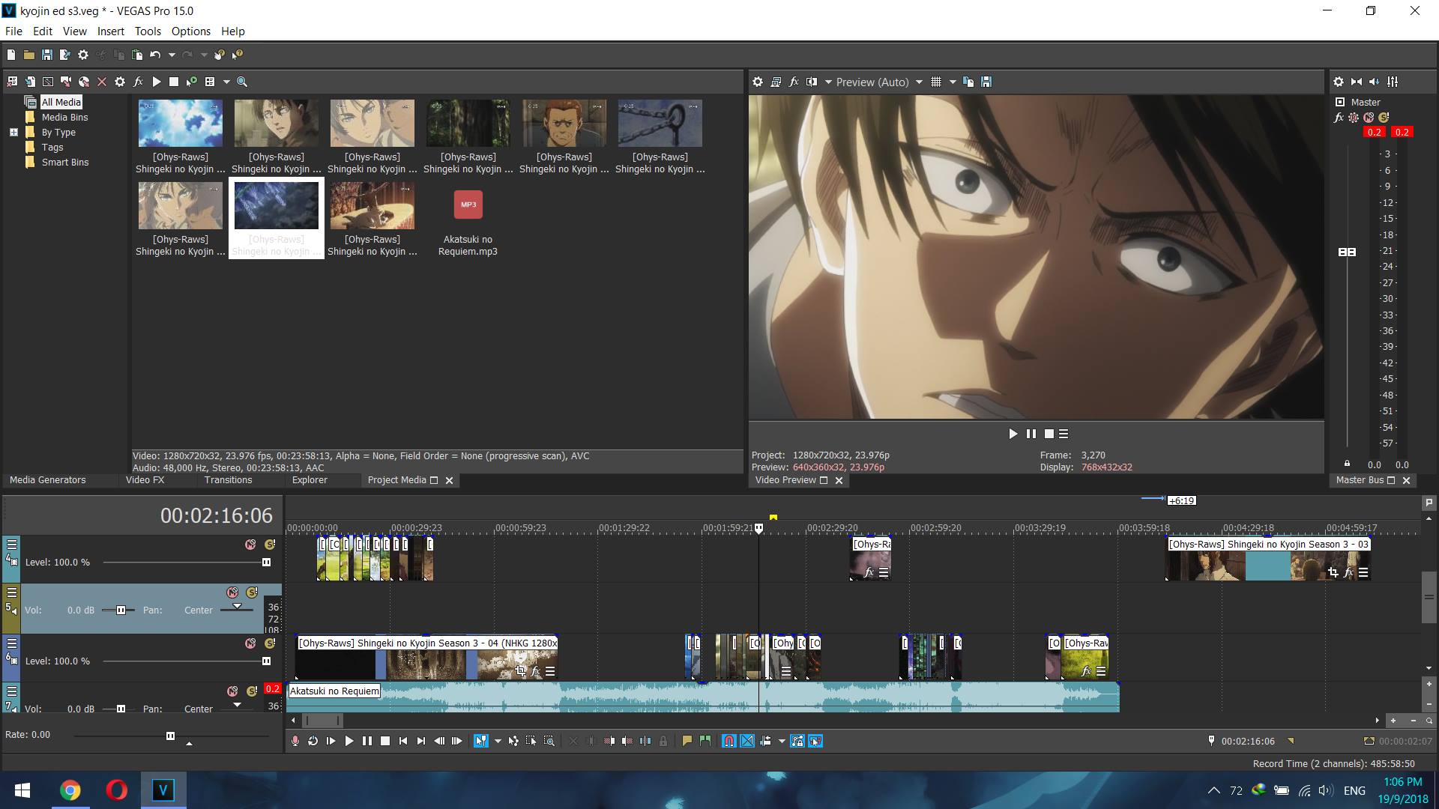Viewport: 1439px width, 809px height.
Task: Insert a region with the green flags icon
Action: (x=705, y=741)
